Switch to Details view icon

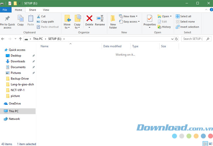205,144
